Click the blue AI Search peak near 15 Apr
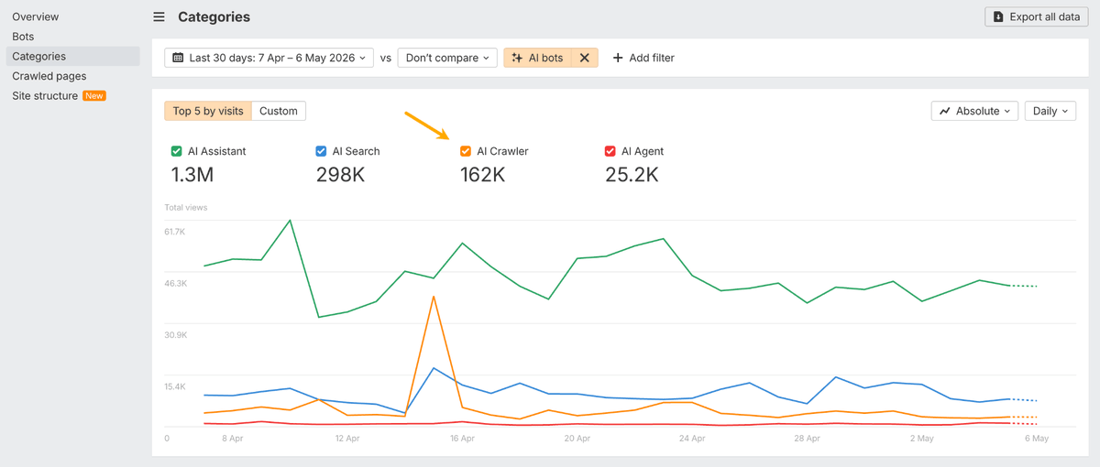Image resolution: width=1100 pixels, height=467 pixels. [x=434, y=368]
